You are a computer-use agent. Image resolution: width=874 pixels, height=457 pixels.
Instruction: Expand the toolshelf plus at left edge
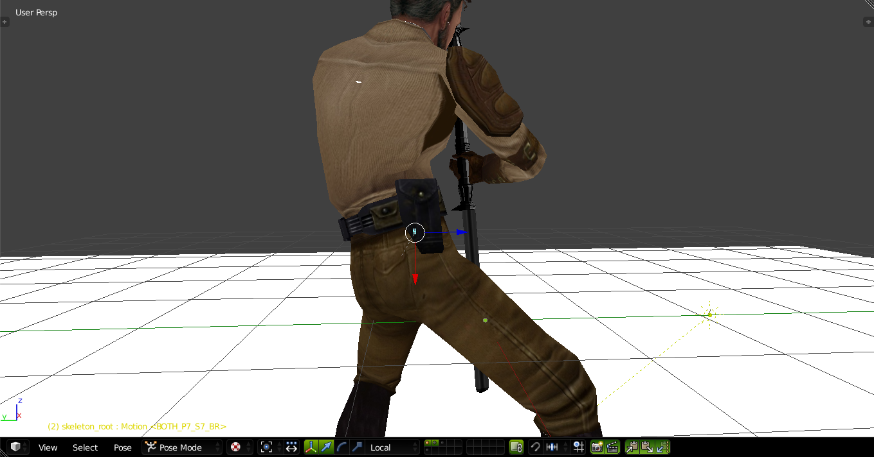click(5, 22)
